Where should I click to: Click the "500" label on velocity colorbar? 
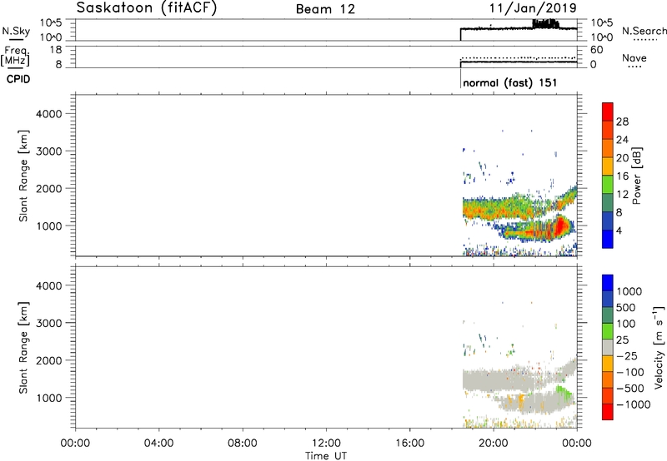click(x=628, y=307)
